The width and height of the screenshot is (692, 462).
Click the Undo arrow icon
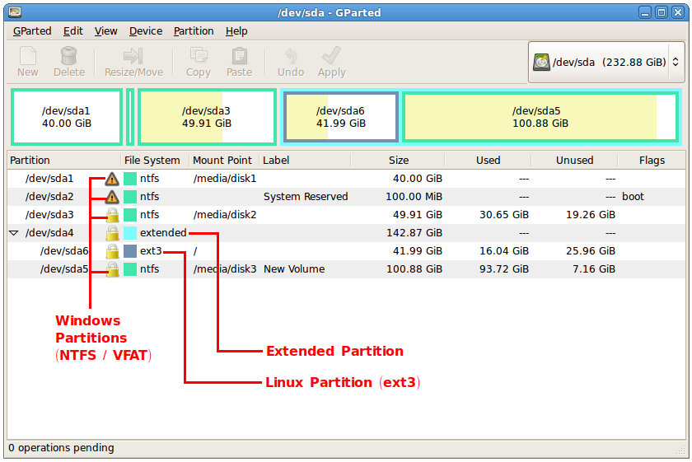(291, 56)
